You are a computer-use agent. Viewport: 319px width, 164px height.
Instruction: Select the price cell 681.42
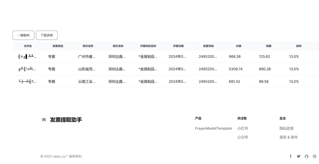coord(235,81)
